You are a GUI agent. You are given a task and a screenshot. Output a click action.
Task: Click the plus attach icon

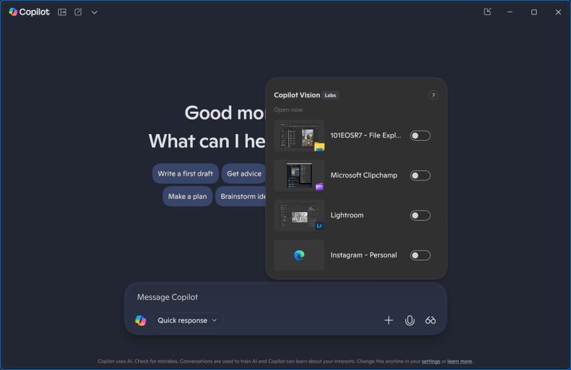389,320
